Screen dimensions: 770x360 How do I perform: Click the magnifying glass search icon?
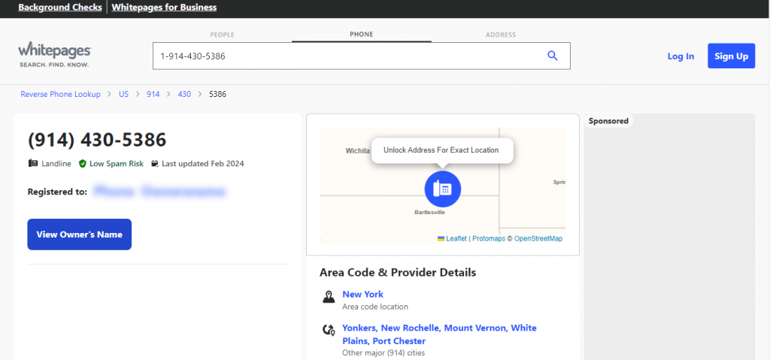(x=553, y=56)
